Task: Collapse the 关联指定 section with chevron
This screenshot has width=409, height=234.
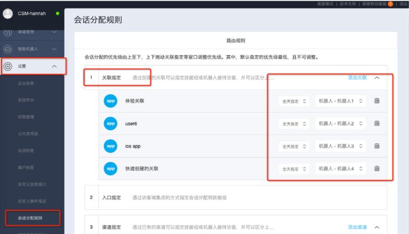Action: [x=377, y=77]
